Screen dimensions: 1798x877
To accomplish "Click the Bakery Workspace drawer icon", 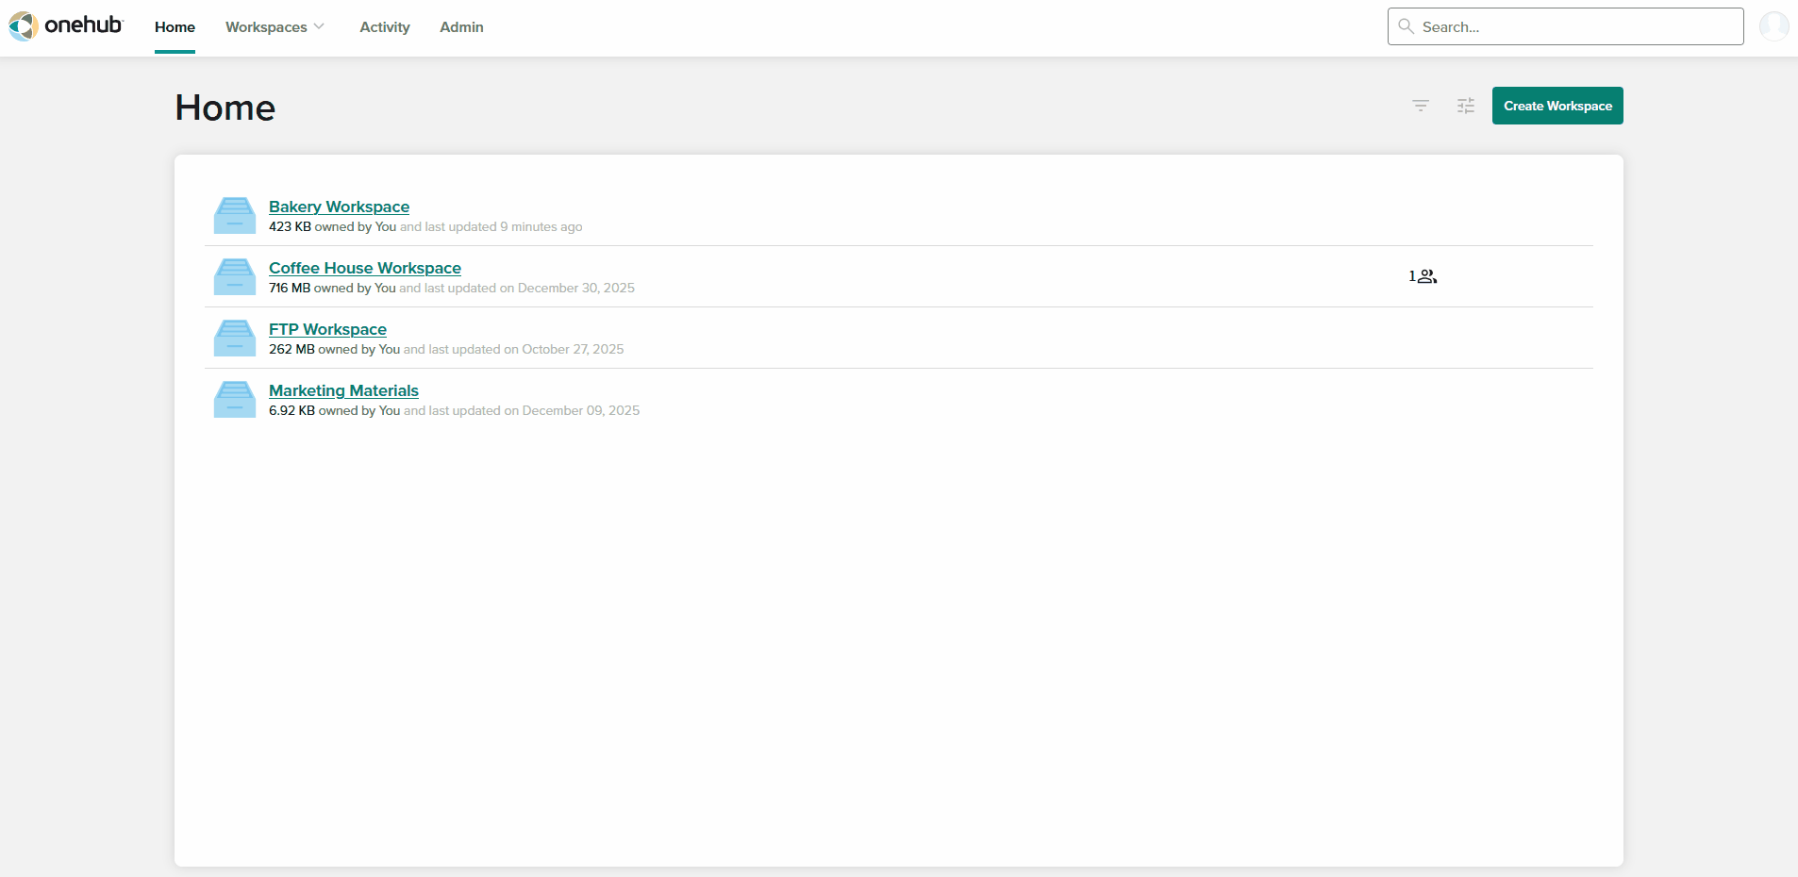I will point(235,215).
